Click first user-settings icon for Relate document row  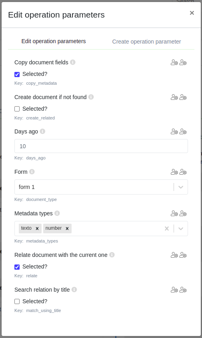174,255
